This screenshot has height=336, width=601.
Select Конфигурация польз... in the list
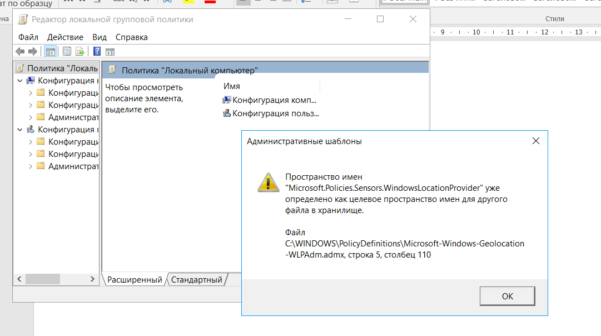[x=271, y=113]
